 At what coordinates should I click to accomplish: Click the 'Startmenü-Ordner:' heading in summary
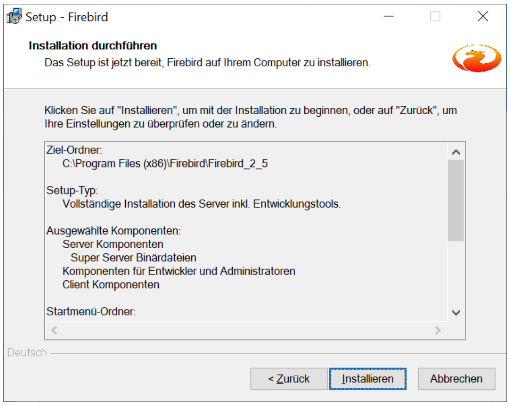91,312
